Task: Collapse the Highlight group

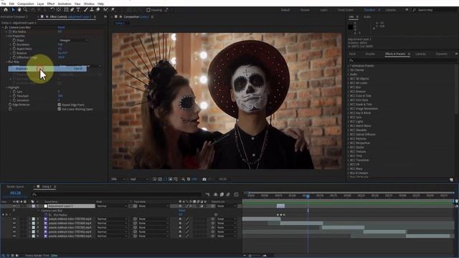Action: tap(6, 87)
